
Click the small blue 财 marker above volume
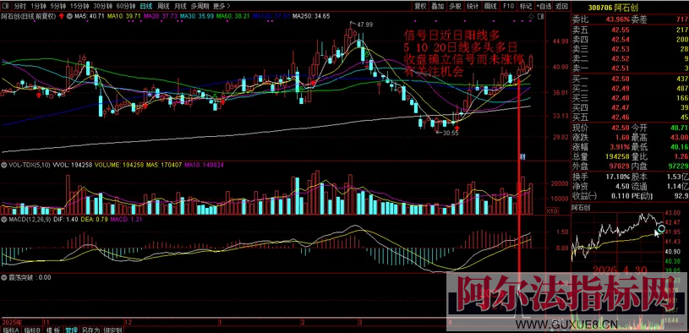click(x=523, y=156)
